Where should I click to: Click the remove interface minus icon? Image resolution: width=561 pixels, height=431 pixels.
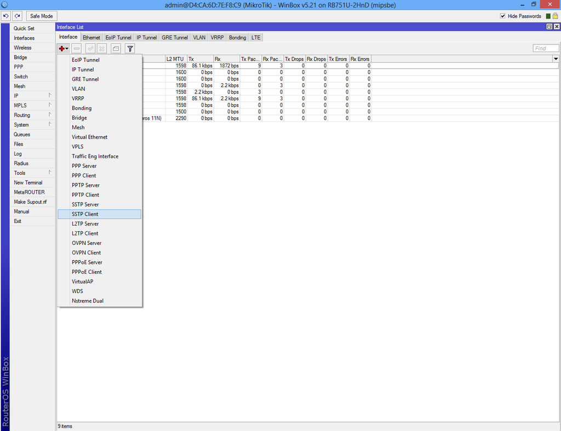(76, 48)
